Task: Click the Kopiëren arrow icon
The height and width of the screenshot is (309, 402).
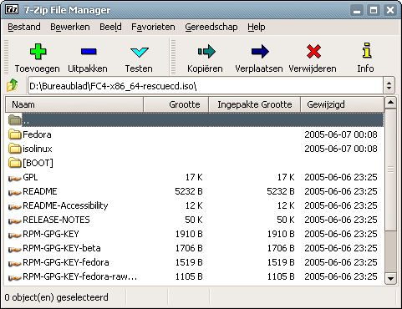Action: (x=206, y=52)
